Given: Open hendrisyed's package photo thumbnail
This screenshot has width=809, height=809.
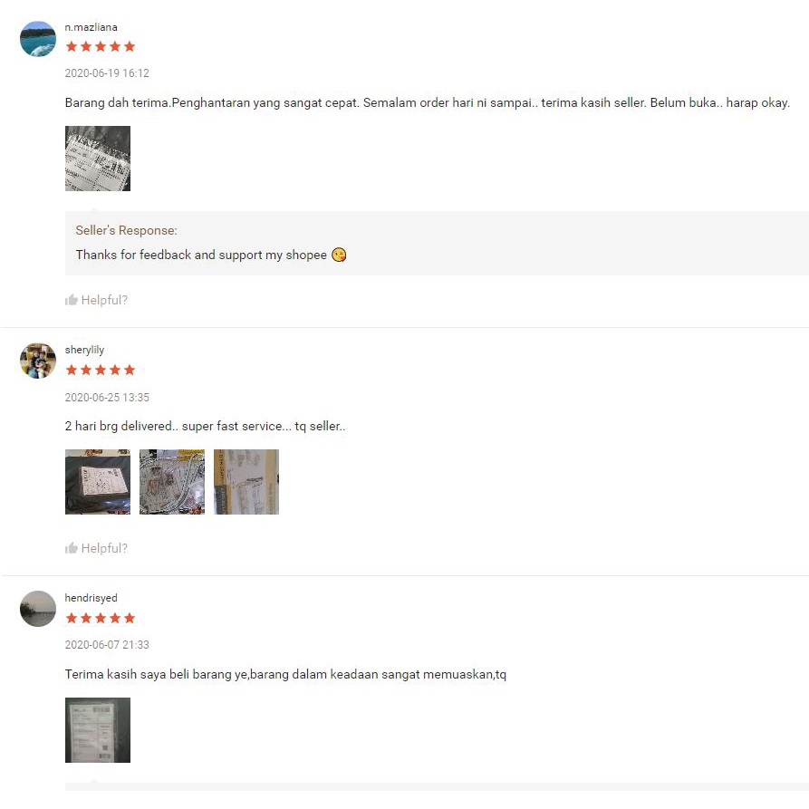Looking at the screenshot, I should coord(98,730).
